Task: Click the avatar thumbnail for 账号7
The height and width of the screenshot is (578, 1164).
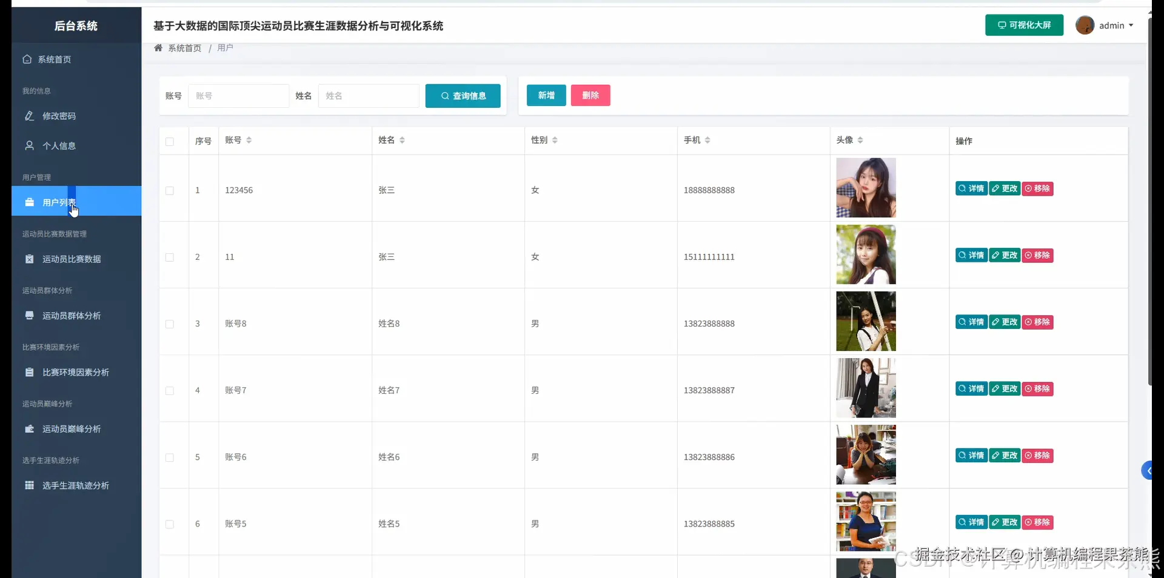Action: pos(866,388)
